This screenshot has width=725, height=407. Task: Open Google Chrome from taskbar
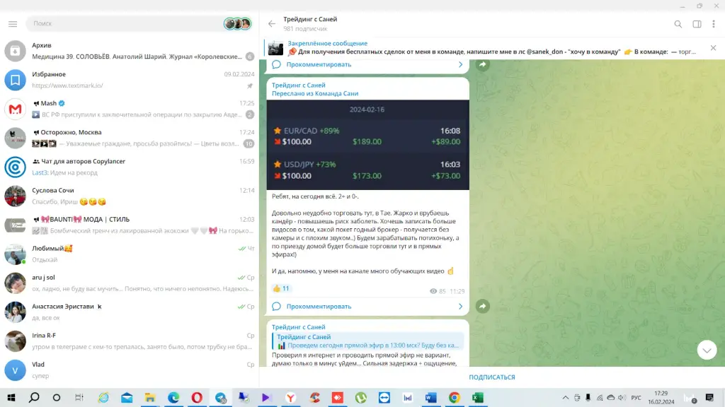click(454, 398)
